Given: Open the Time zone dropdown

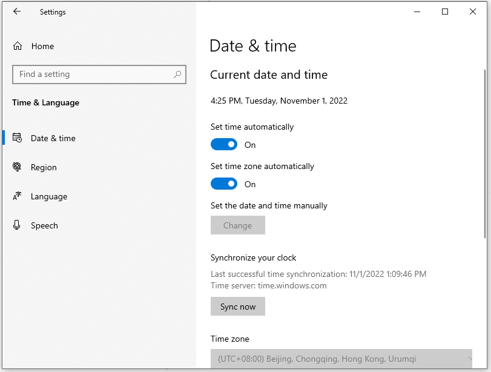Looking at the screenshot, I should click(341, 359).
